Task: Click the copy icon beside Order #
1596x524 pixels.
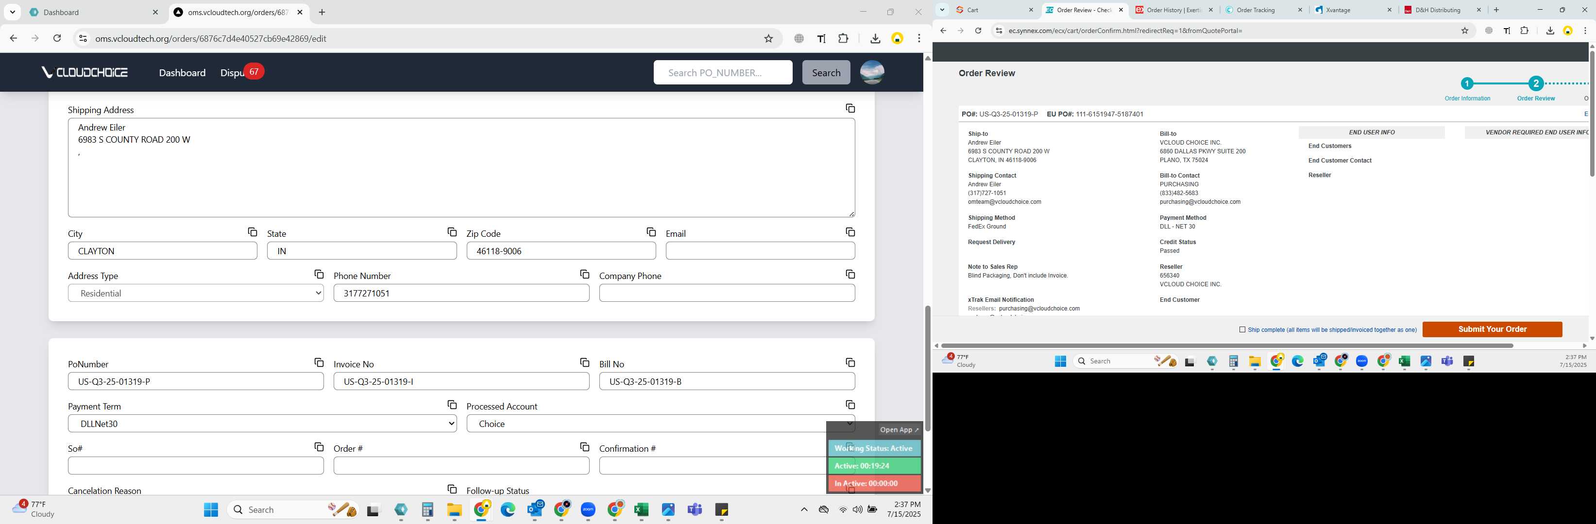Action: (584, 447)
